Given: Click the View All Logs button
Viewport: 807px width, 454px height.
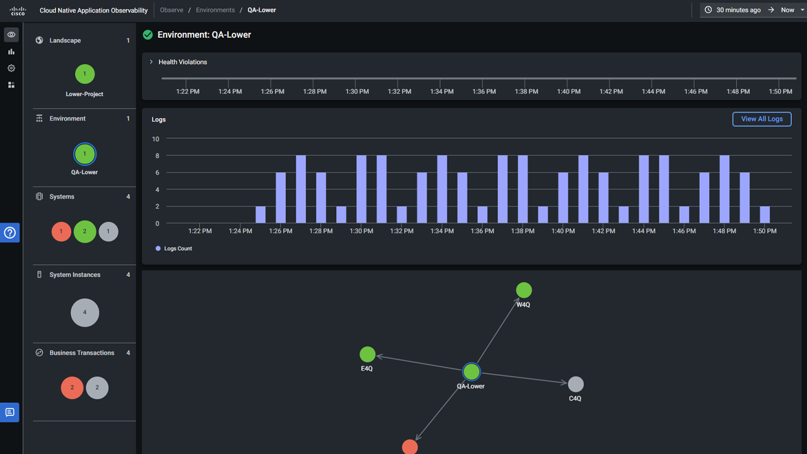Looking at the screenshot, I should 762,119.
